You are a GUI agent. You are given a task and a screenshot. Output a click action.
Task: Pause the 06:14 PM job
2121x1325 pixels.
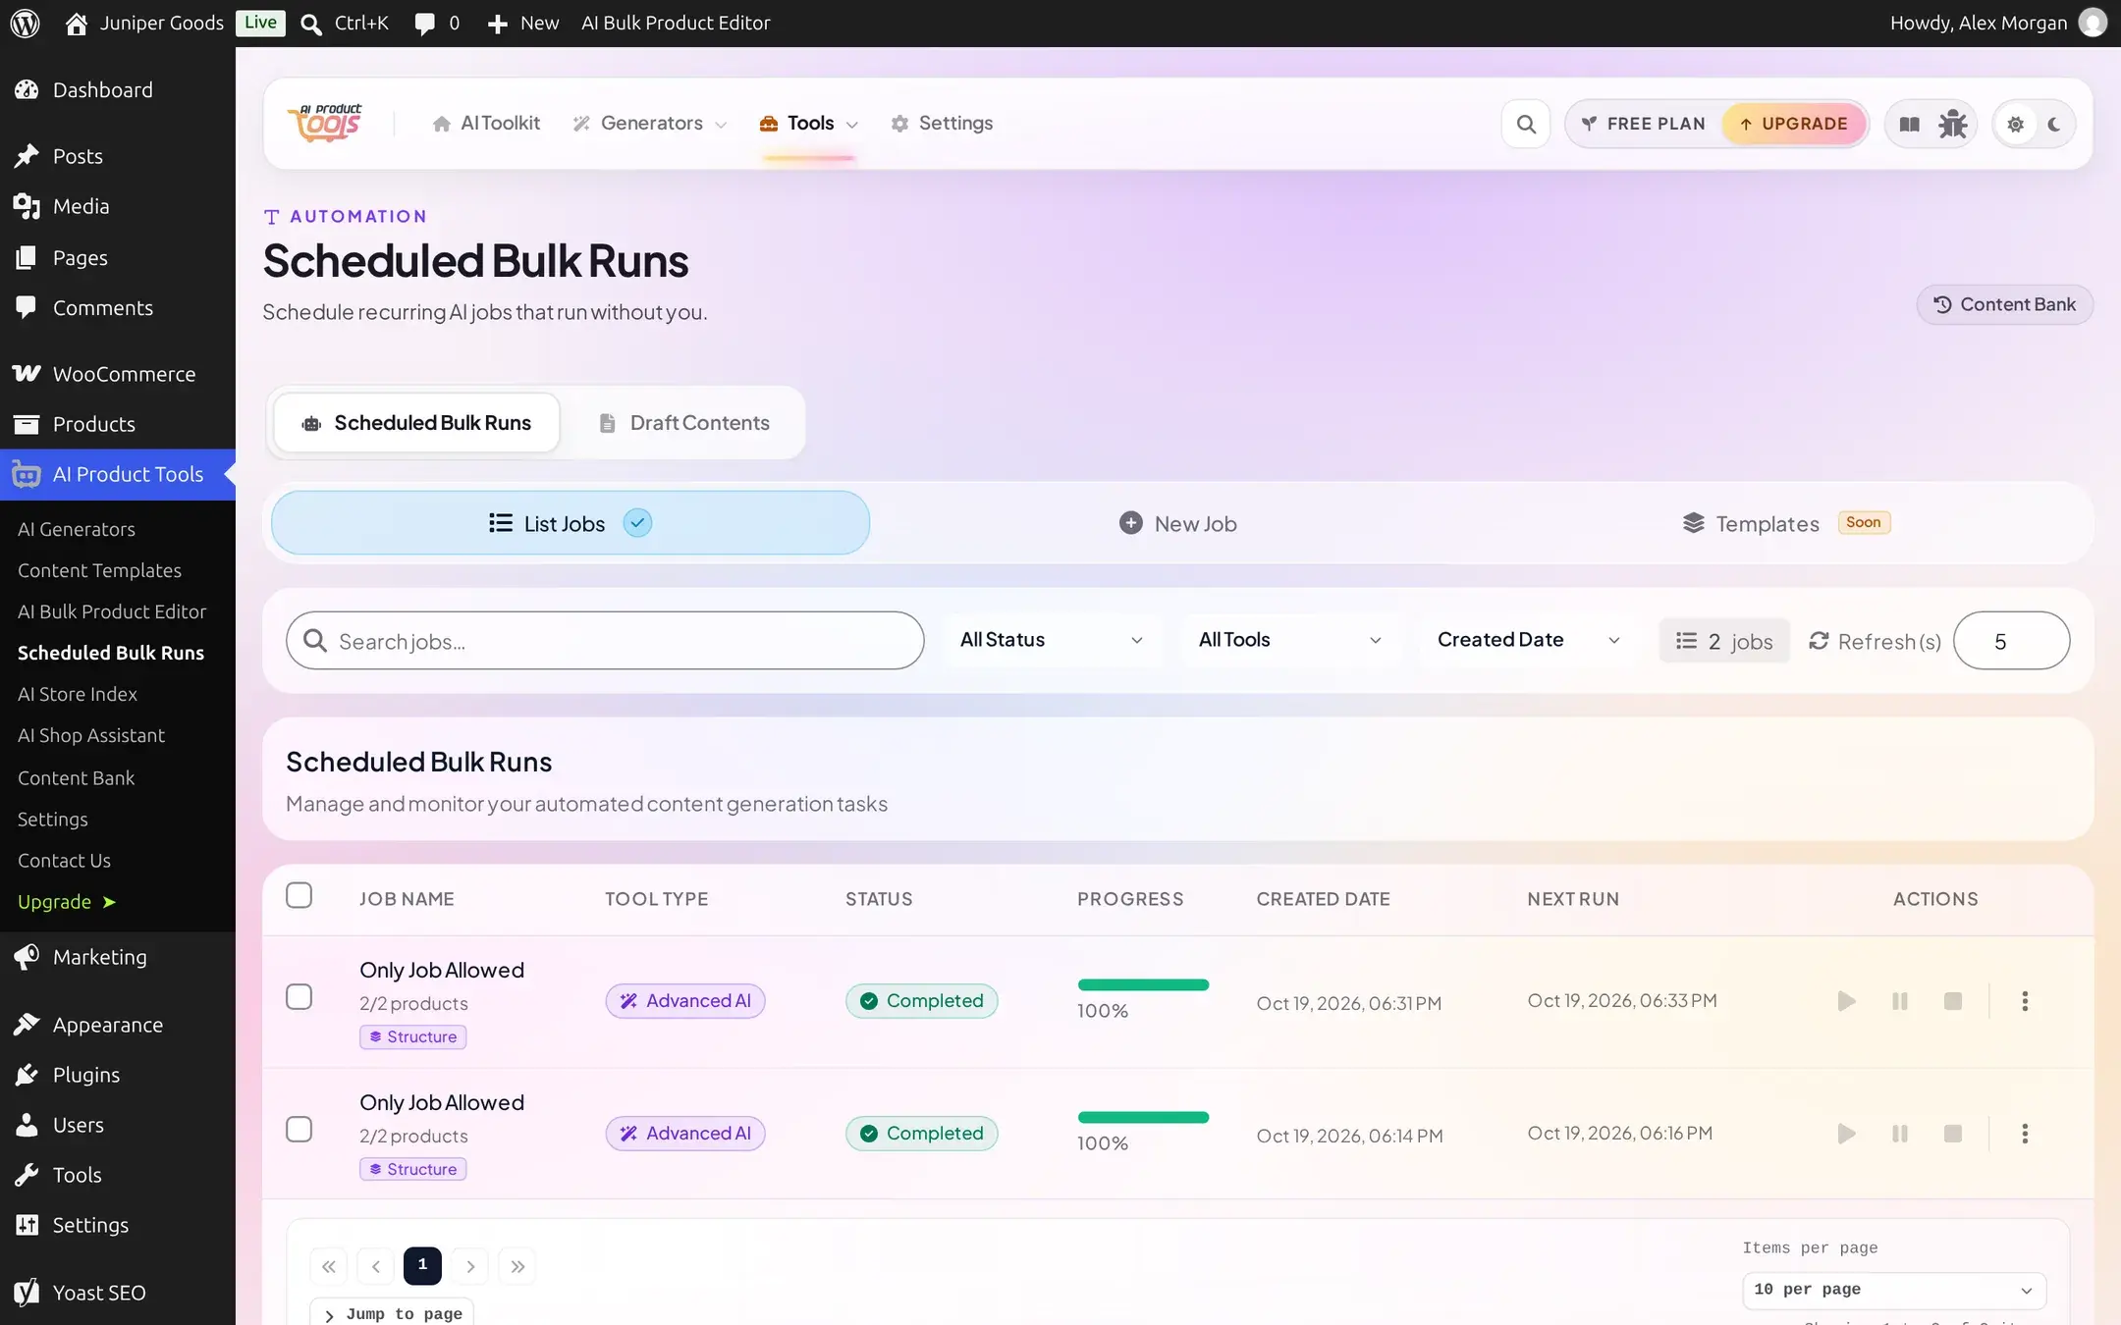point(1899,1134)
